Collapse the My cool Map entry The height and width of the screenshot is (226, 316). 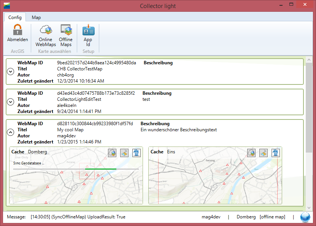click(11, 132)
